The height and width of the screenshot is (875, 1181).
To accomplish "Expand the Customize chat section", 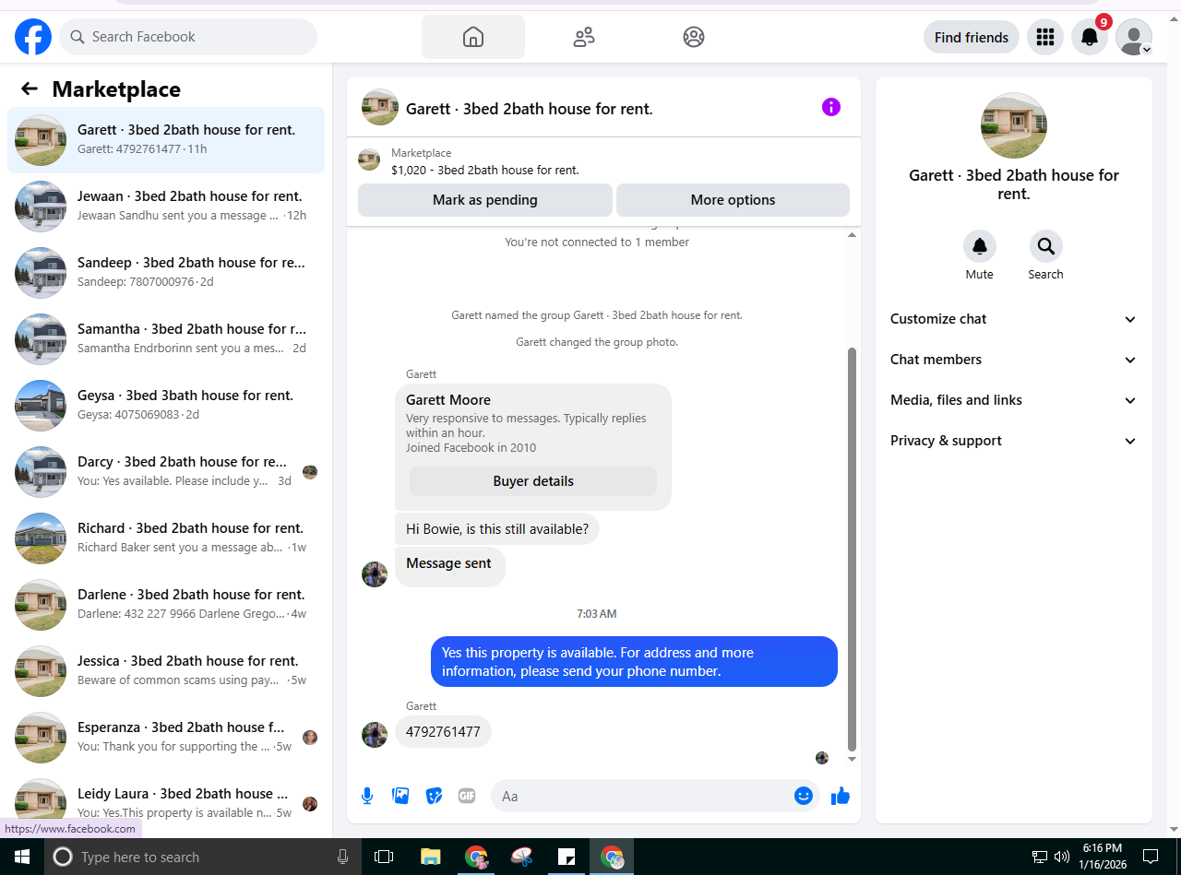I will [x=1014, y=319].
